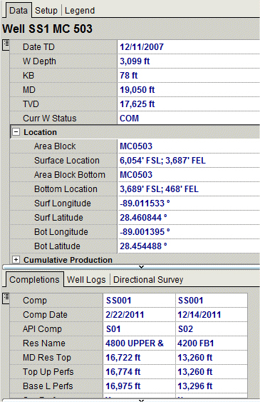260x402 pixels.
Task: Click Res Name cell 4200 FB1
Action: 212,343
